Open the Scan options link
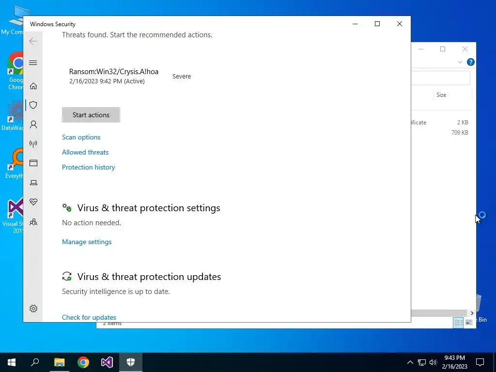Viewport: 496px width, 372px height. [81, 137]
